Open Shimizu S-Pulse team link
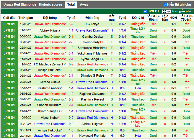The height and width of the screenshot is (140, 194). [92, 75]
